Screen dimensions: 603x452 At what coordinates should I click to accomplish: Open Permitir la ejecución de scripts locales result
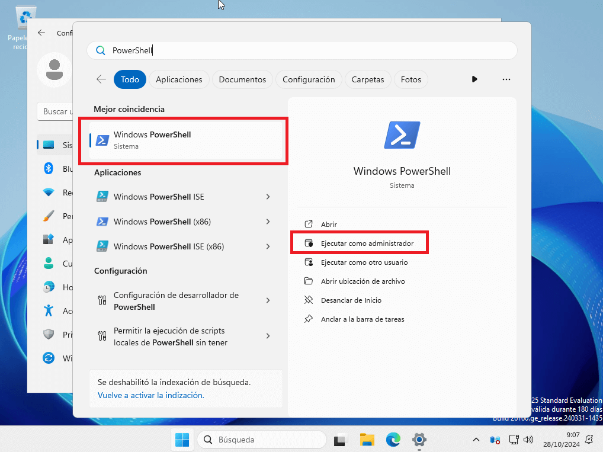185,336
